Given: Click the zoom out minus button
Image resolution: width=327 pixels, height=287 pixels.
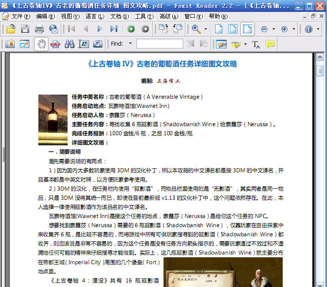Looking at the screenshot, I should [x=264, y=29].
